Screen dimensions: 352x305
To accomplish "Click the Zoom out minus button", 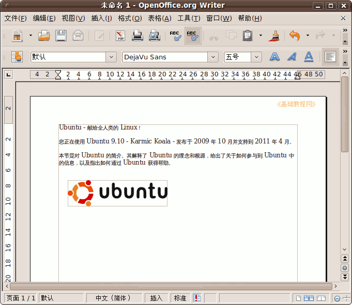I will tap(337, 298).
